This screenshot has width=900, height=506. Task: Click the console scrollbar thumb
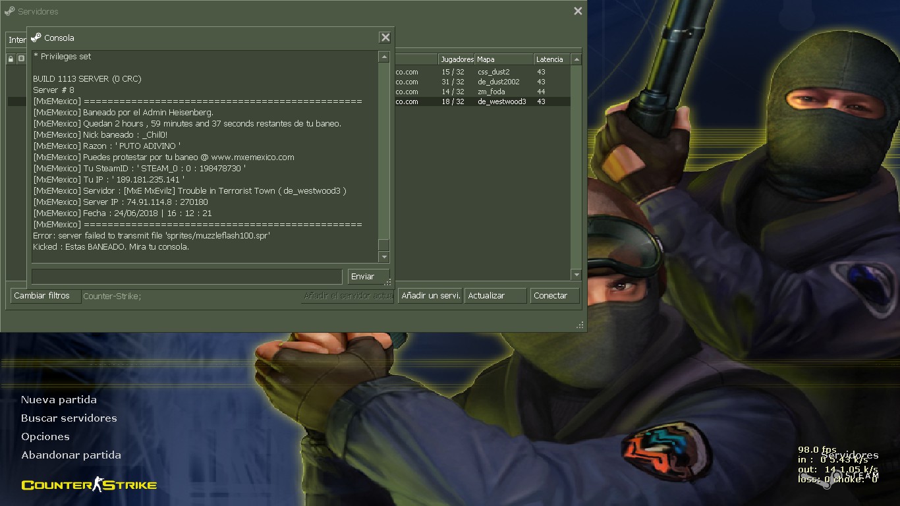tap(383, 245)
